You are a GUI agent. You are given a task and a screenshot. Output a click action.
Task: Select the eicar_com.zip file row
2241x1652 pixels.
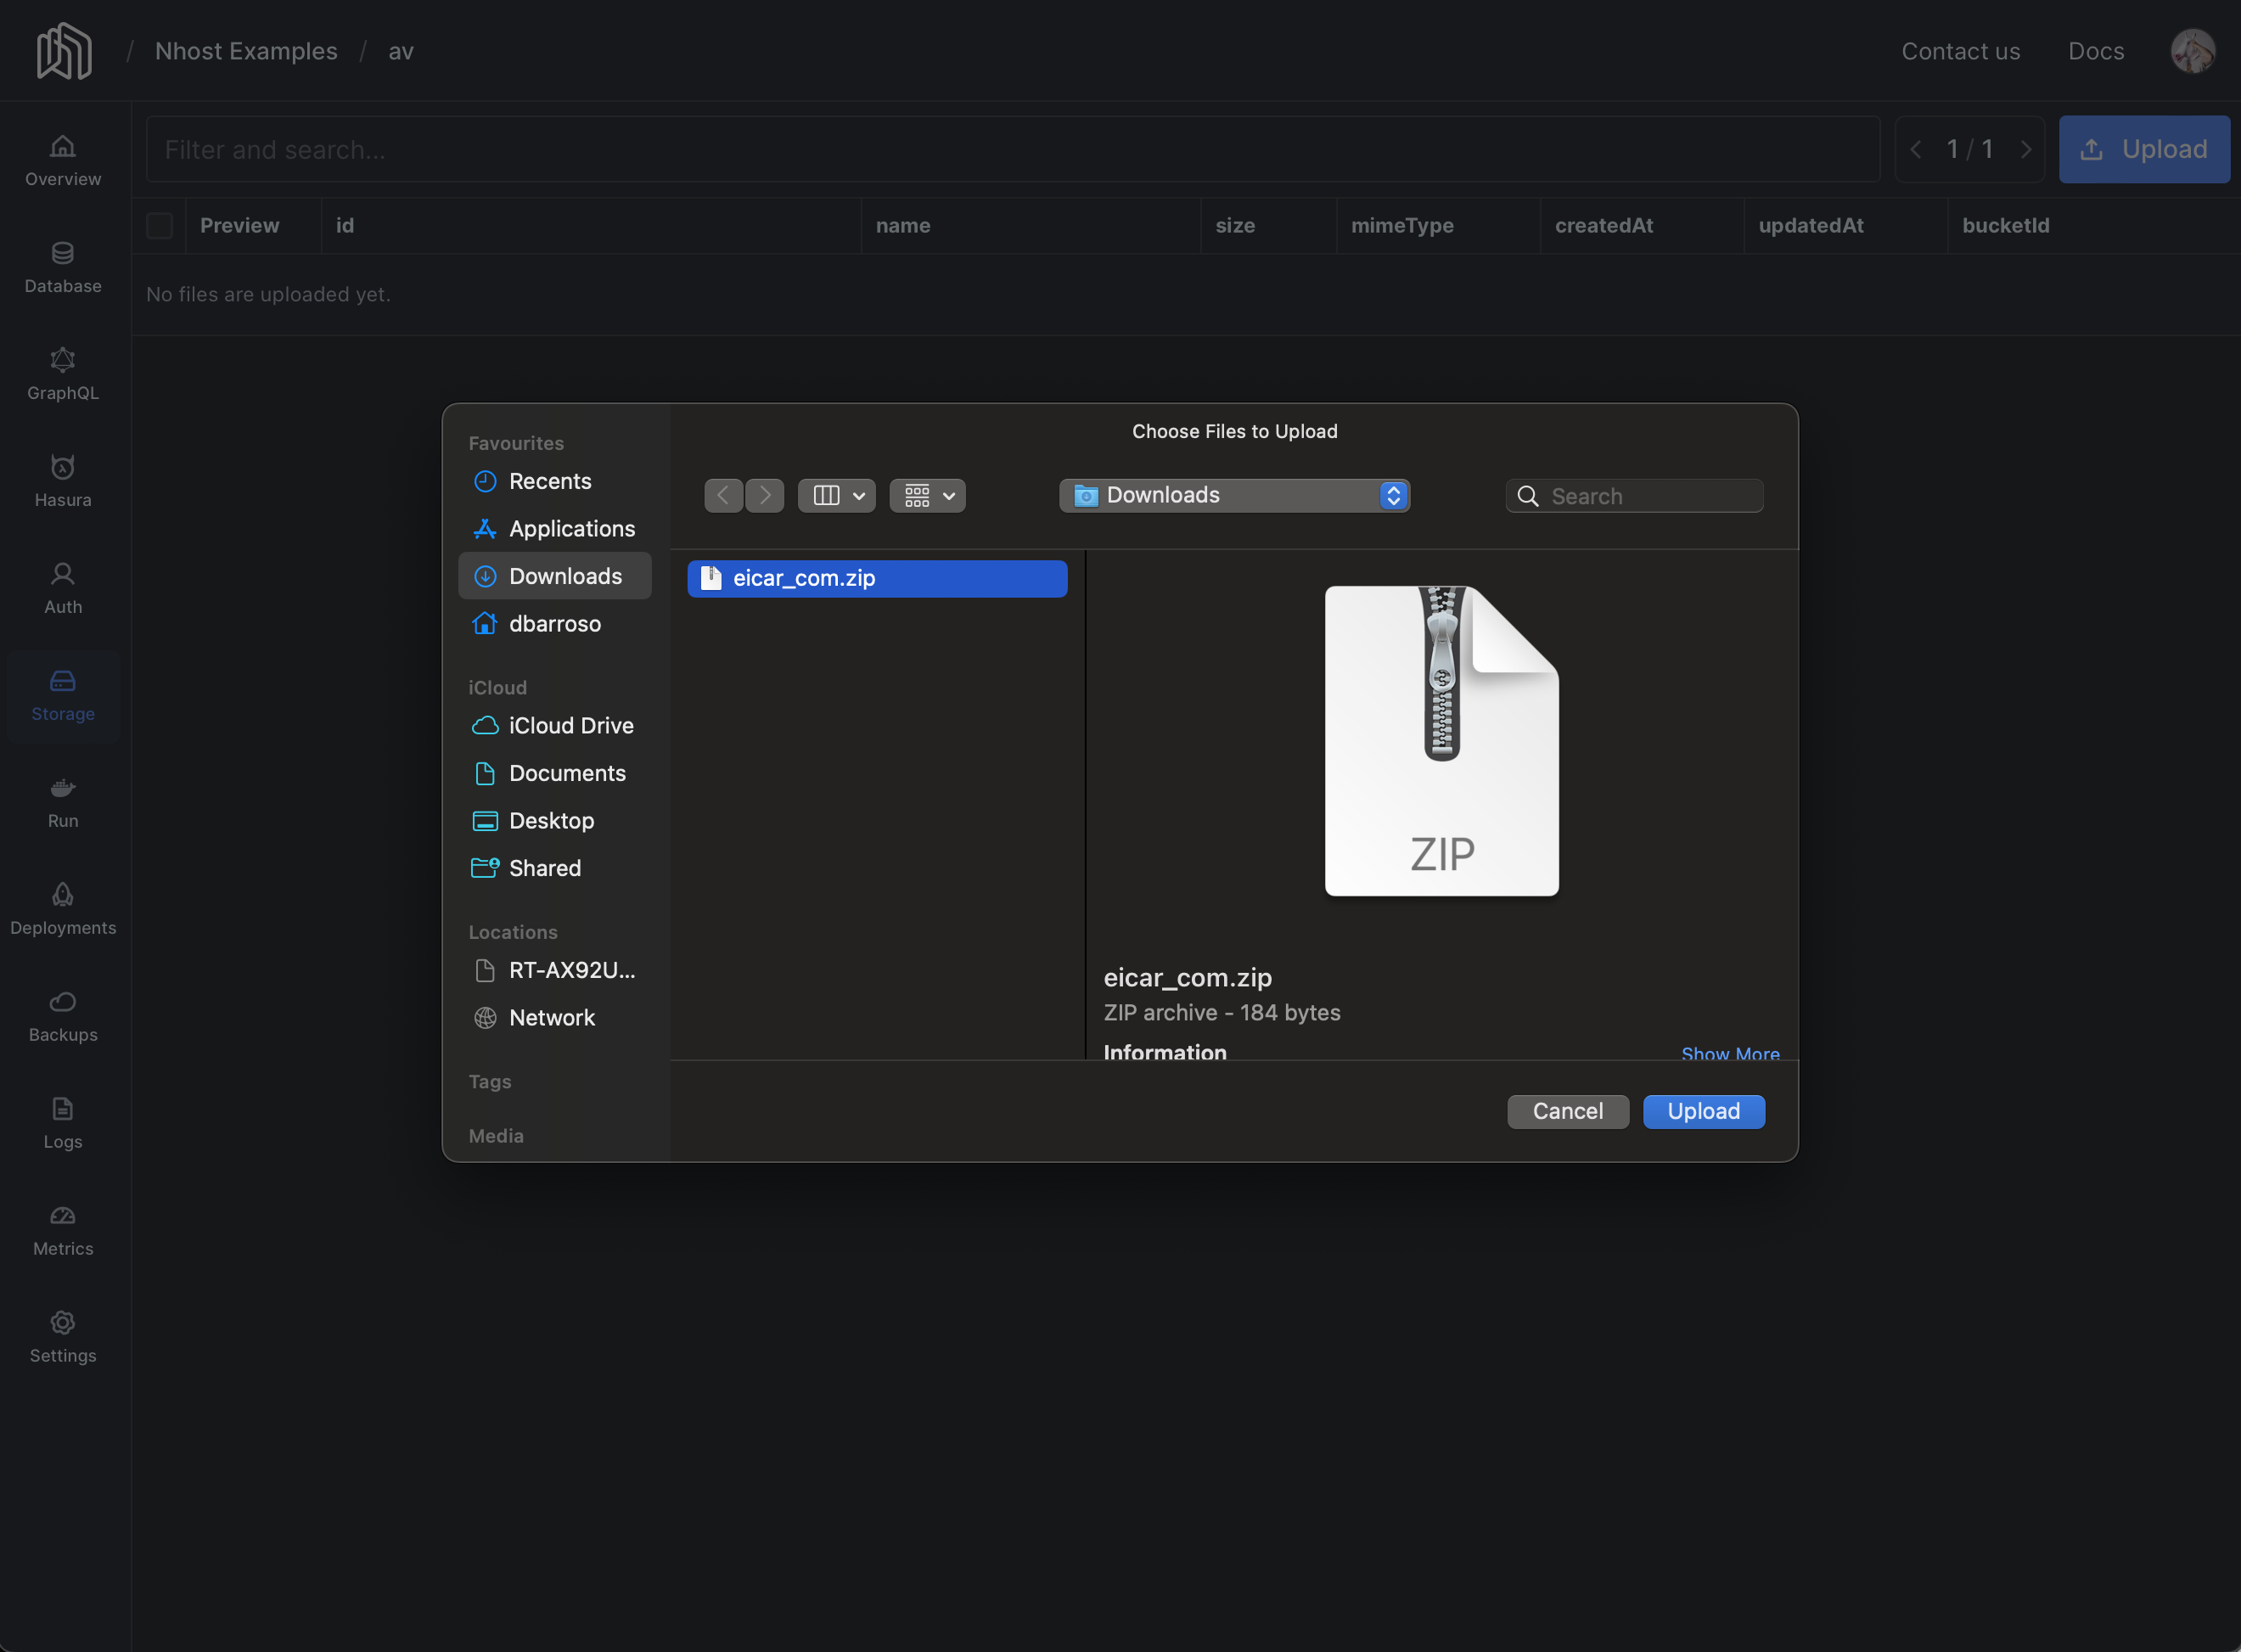876,578
